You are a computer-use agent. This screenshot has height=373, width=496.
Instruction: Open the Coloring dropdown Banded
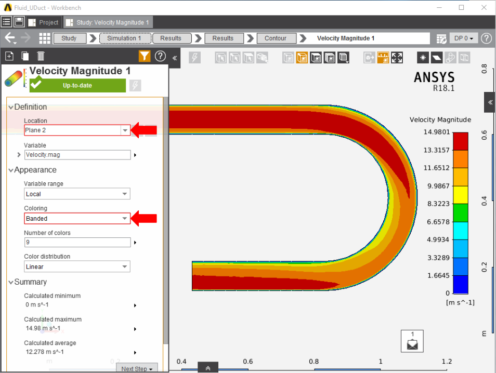click(x=77, y=218)
